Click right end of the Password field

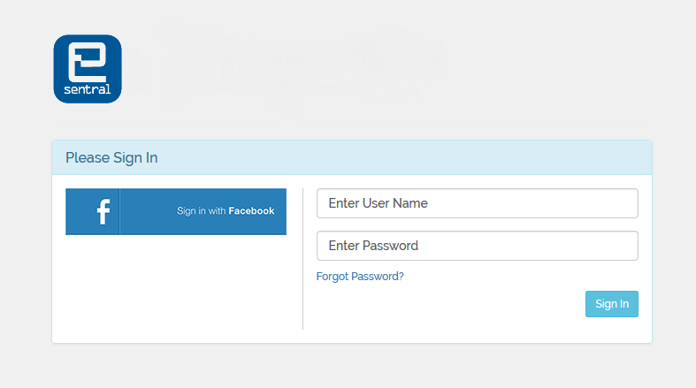point(619,246)
